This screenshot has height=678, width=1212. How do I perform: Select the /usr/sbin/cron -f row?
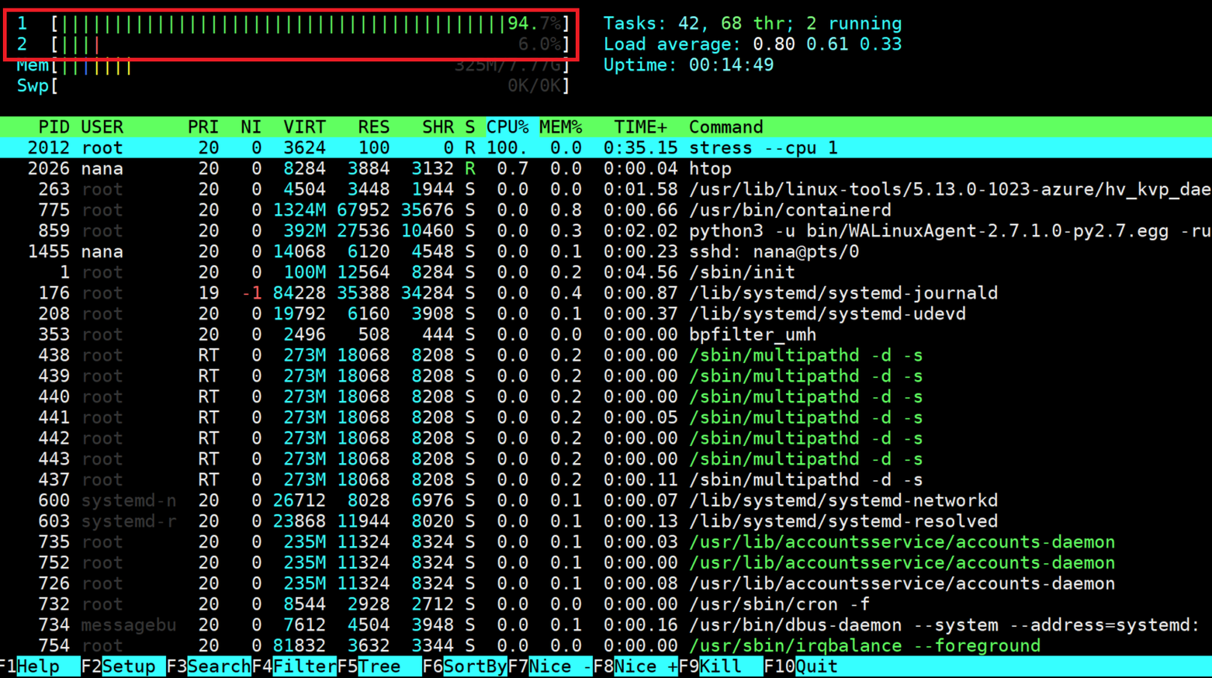click(x=606, y=604)
